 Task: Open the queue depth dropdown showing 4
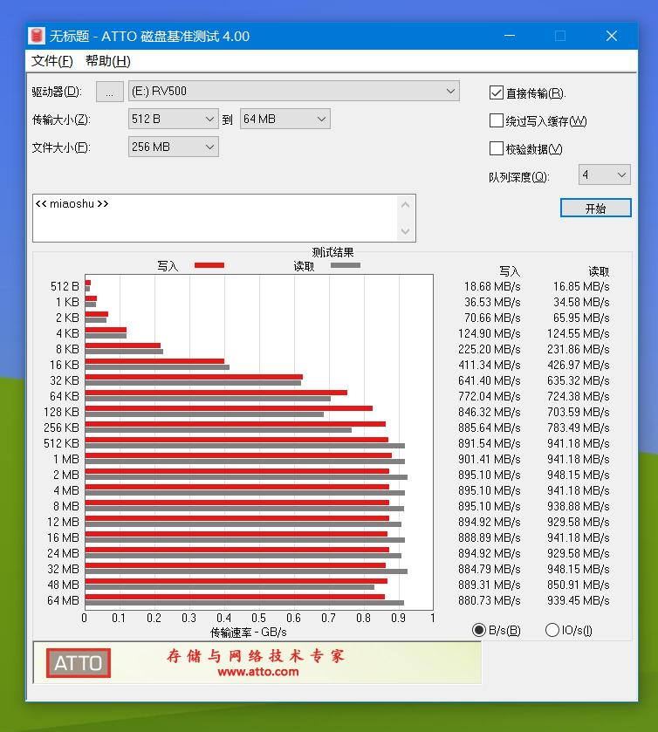pyautogui.click(x=604, y=174)
